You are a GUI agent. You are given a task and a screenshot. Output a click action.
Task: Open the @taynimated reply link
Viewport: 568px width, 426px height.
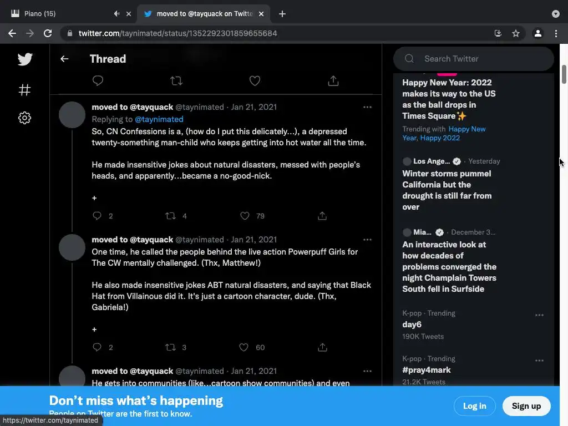click(159, 119)
